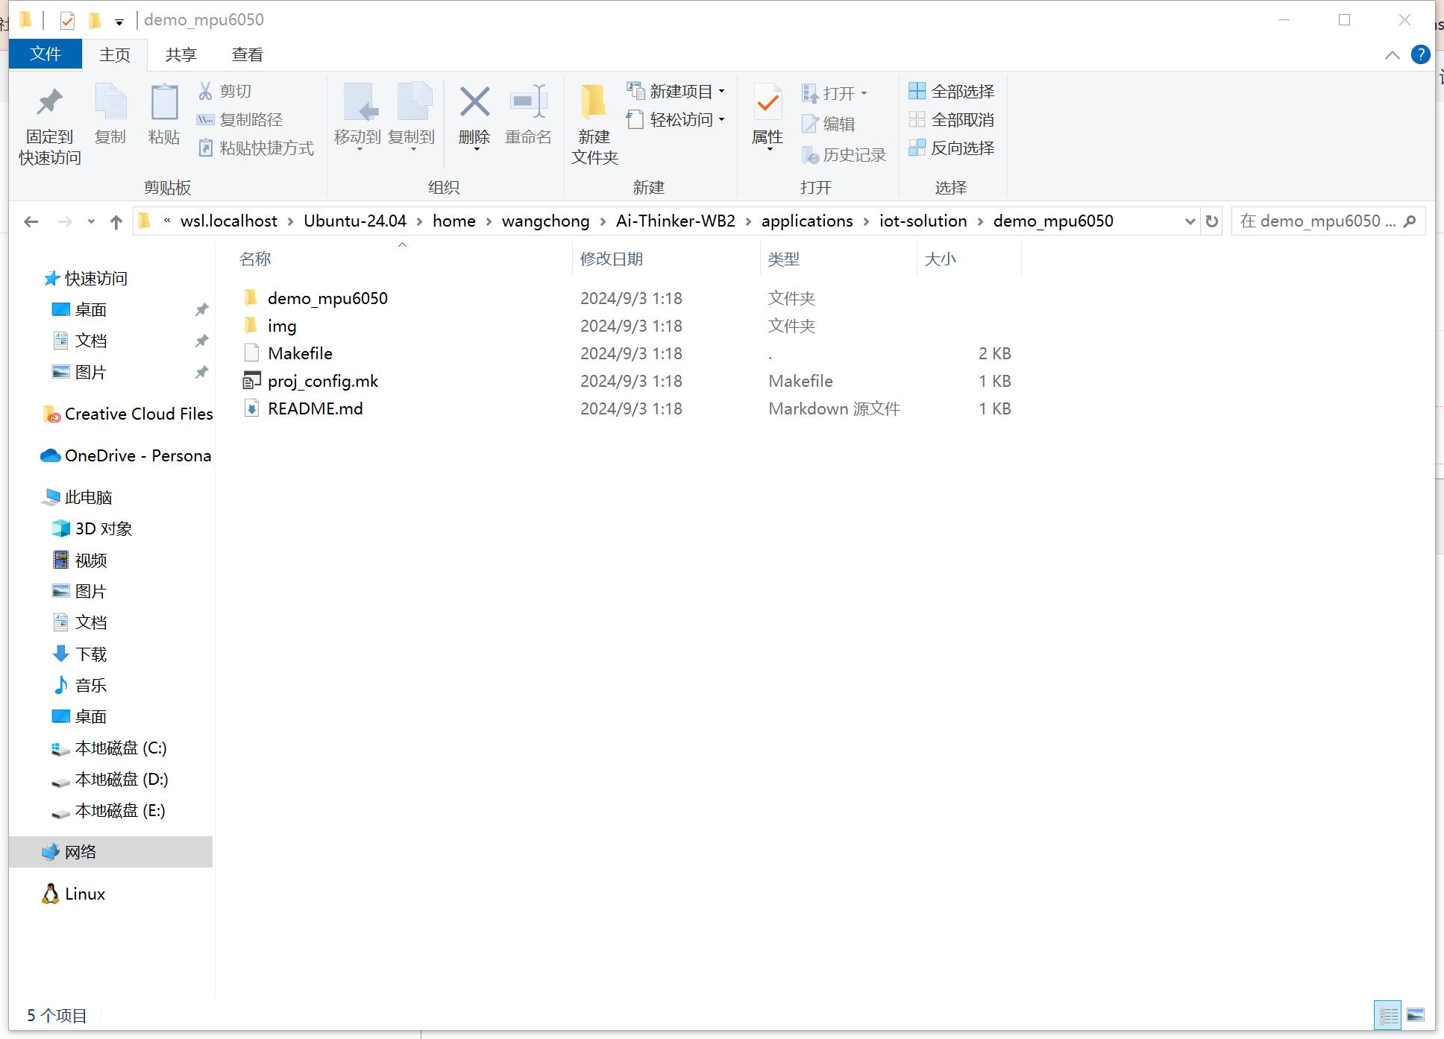The width and height of the screenshot is (1444, 1039).
Task: Go back with the left arrow
Action: tap(31, 221)
